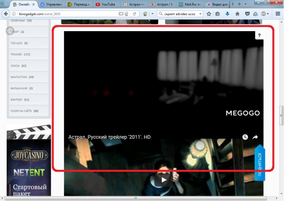This screenshot has width=284, height=201.
Task: Click the settings gear over the sidebar
Action: click(x=10, y=31)
